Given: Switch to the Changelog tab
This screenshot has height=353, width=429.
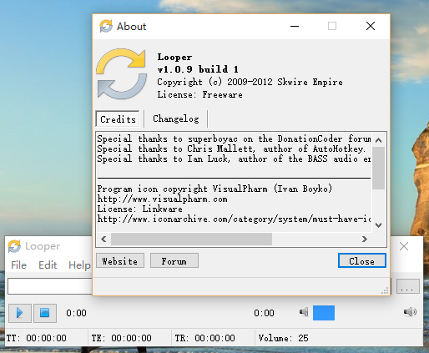Looking at the screenshot, I should pos(176,119).
